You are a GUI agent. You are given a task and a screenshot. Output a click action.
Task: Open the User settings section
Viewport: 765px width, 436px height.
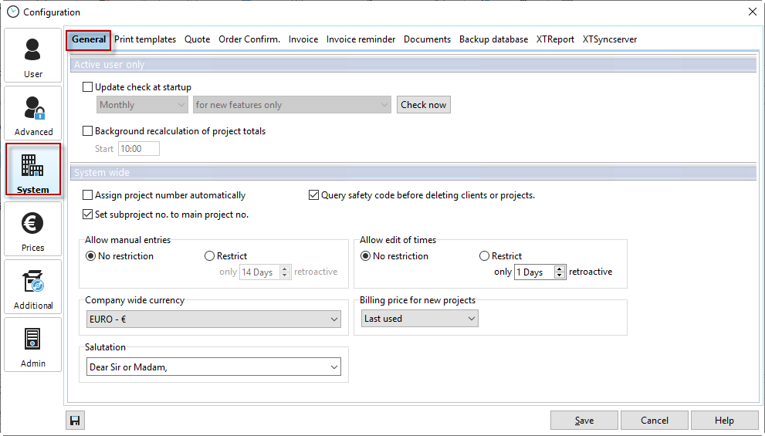coord(33,56)
